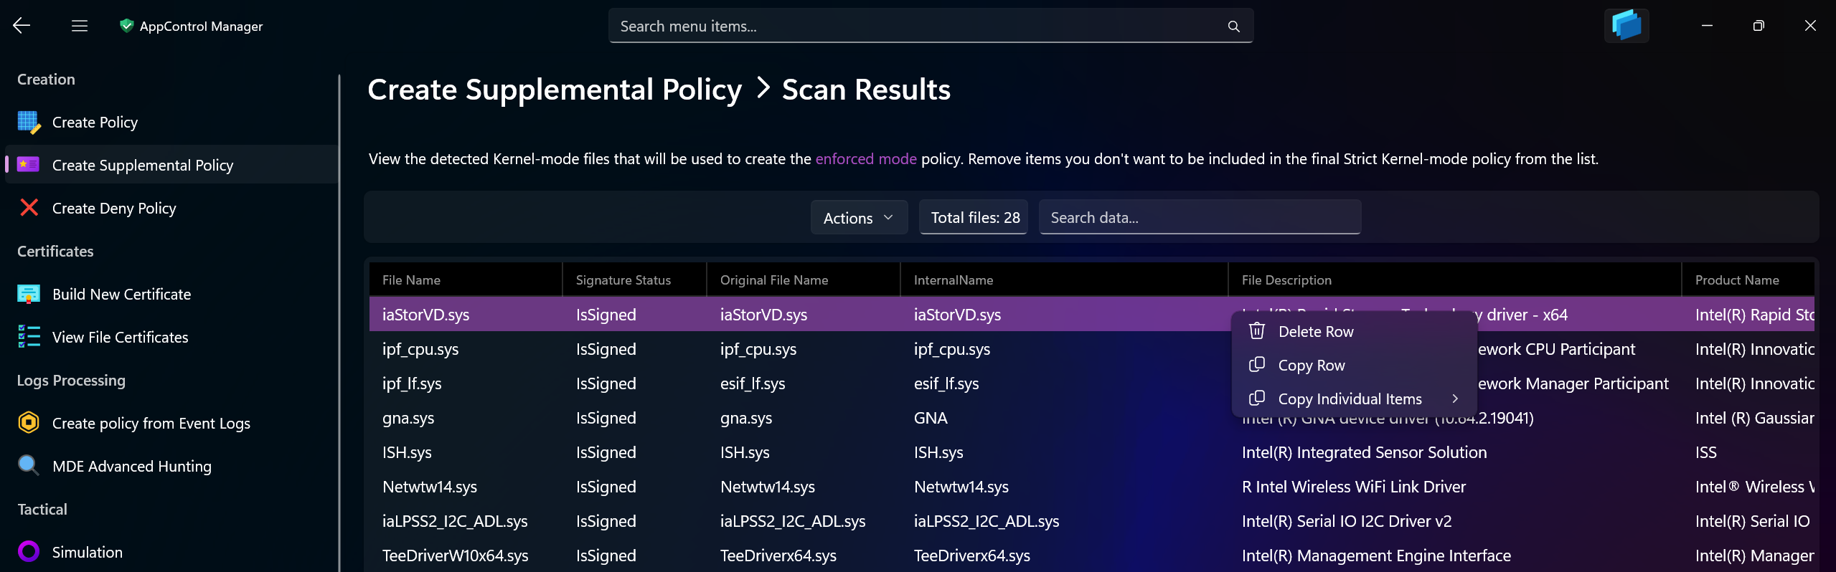Click the MDE Advanced Hunting magnifier icon

pyautogui.click(x=28, y=466)
